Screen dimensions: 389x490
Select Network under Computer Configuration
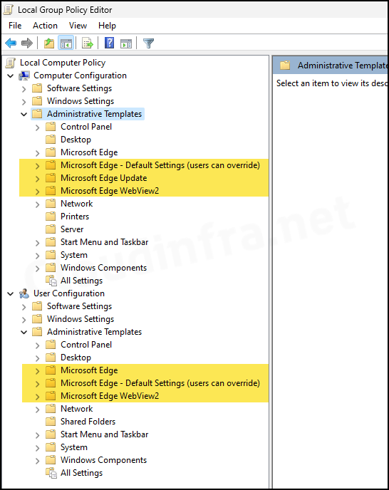(x=77, y=204)
